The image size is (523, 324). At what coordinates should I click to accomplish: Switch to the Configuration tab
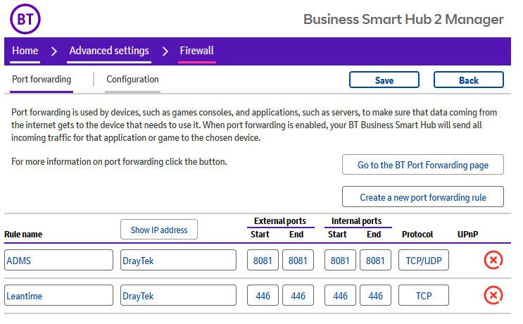(x=132, y=80)
